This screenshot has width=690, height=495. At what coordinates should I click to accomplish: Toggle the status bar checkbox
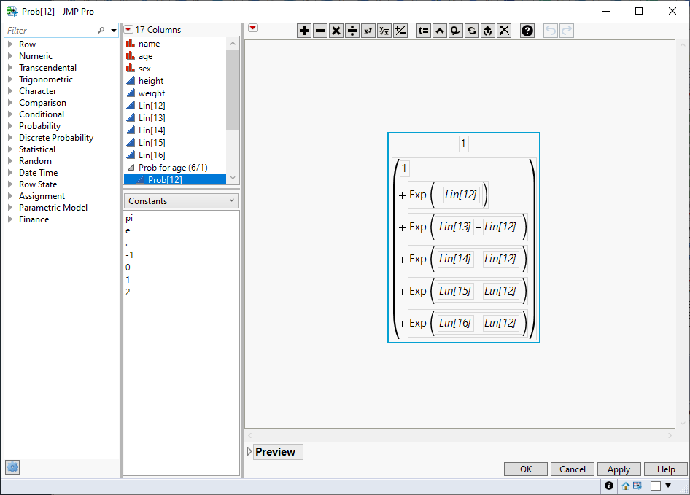pos(656,486)
